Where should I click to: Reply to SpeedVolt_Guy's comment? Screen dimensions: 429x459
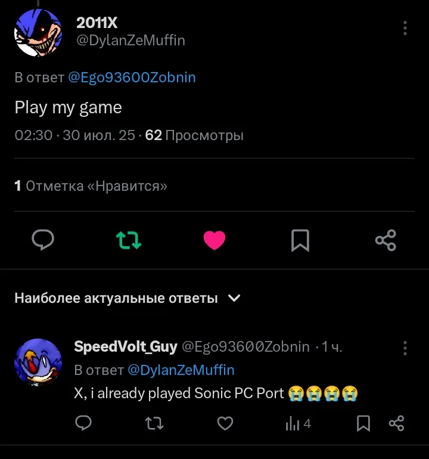click(84, 423)
